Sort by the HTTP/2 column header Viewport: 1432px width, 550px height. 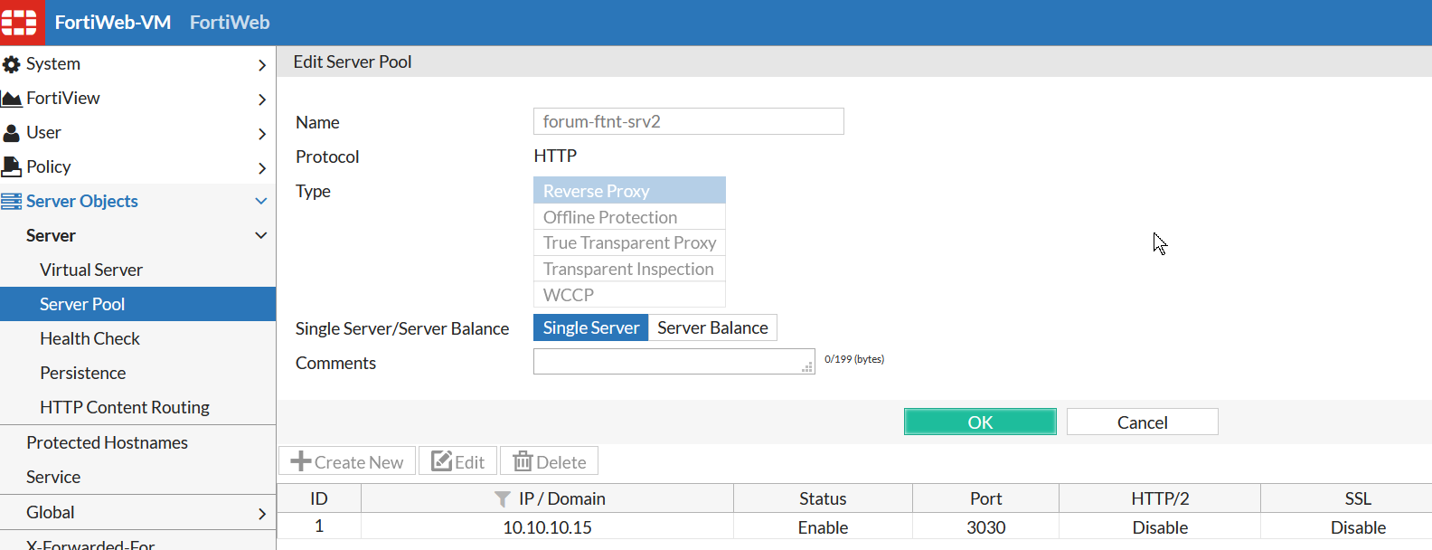pyautogui.click(x=1160, y=498)
